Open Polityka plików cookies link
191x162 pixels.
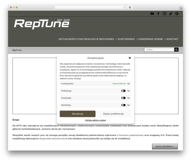95,120
